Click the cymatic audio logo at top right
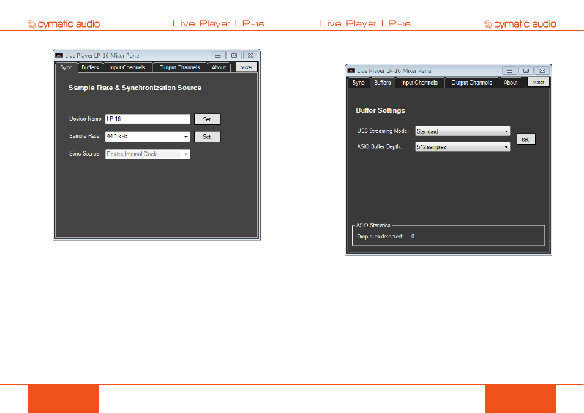Image resolution: width=584 pixels, height=413 pixels. click(520, 25)
